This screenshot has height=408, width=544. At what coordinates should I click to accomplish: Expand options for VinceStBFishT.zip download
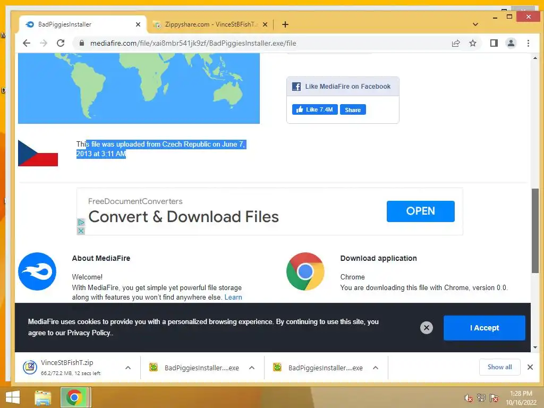pos(128,368)
